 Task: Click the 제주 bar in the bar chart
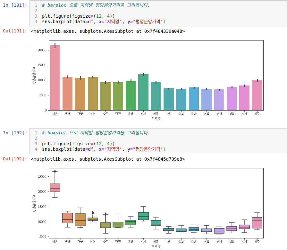(x=257, y=95)
